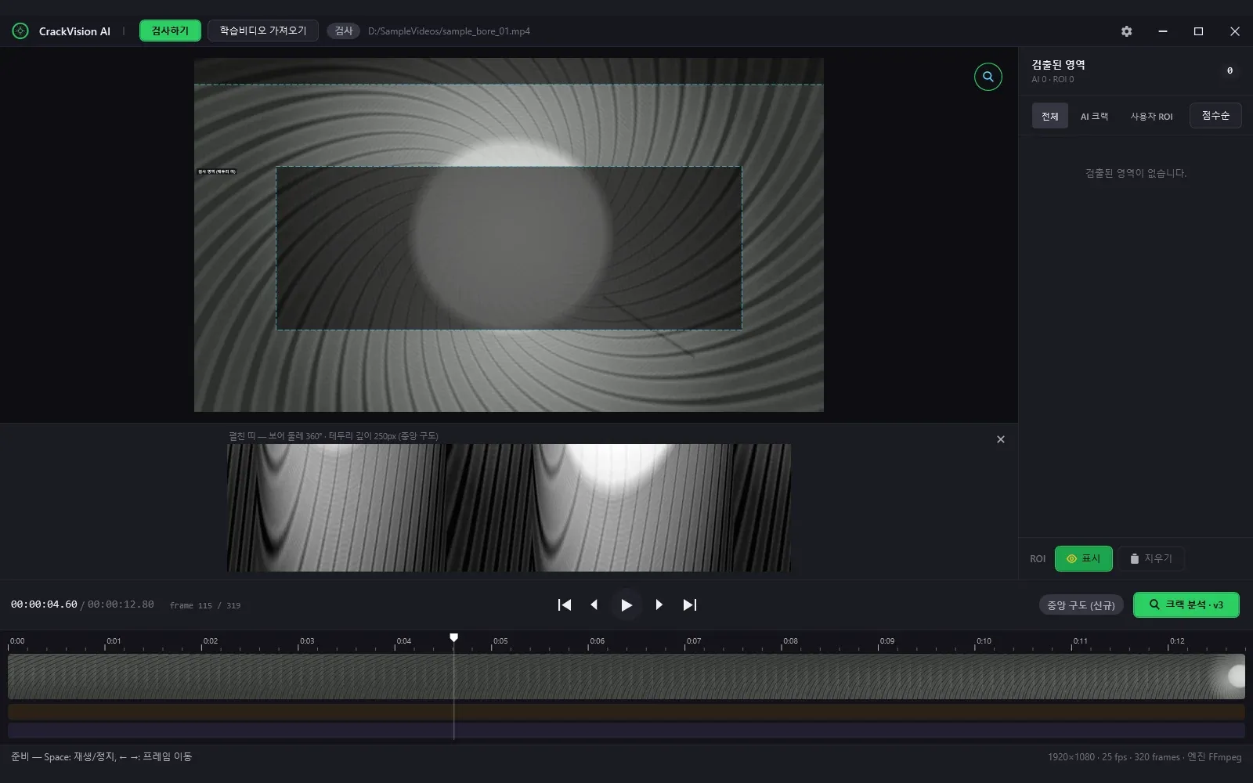Click the 검사하기 button
This screenshot has height=783, width=1253.
coord(170,31)
